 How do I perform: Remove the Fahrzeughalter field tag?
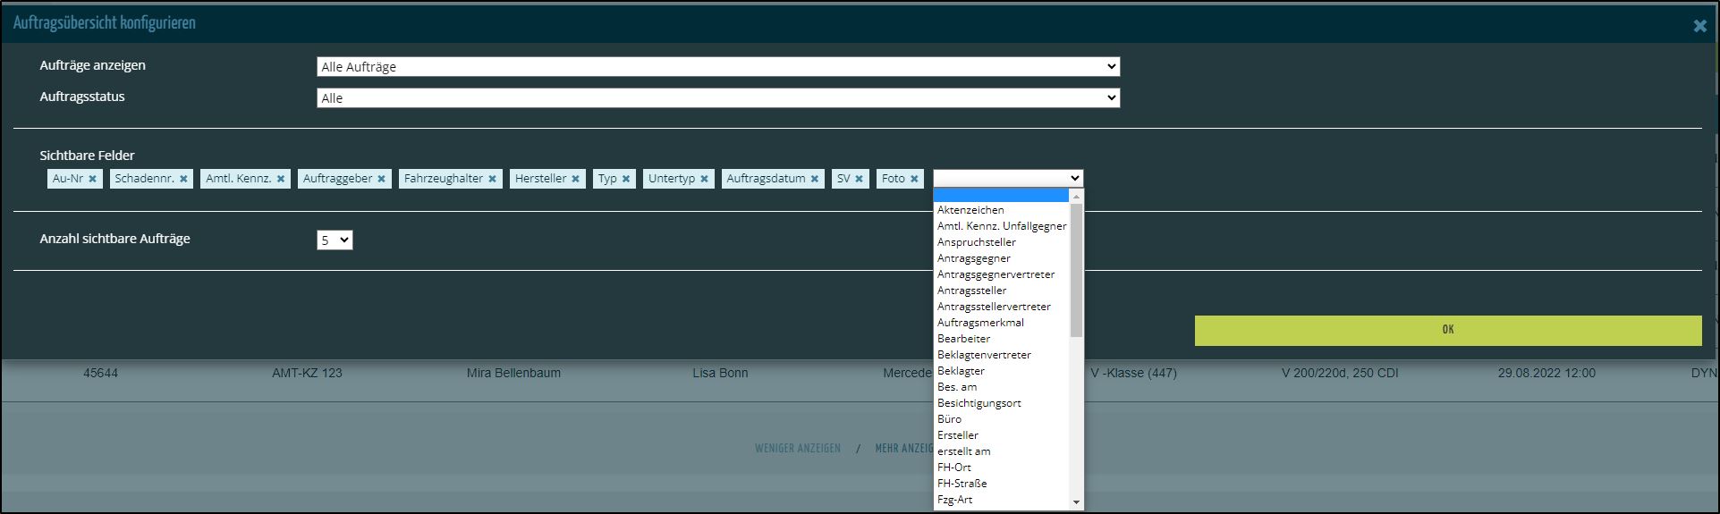tap(492, 179)
